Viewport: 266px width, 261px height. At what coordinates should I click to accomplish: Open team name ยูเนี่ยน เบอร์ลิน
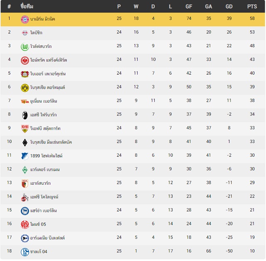click(x=44, y=101)
